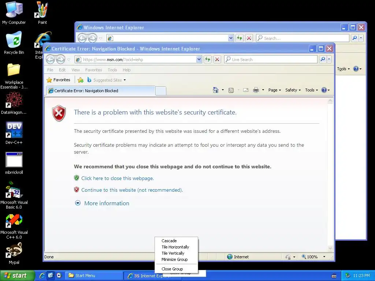This screenshot has height=281, width=375.
Task: Launch Paint from the desktop
Action: point(42,12)
